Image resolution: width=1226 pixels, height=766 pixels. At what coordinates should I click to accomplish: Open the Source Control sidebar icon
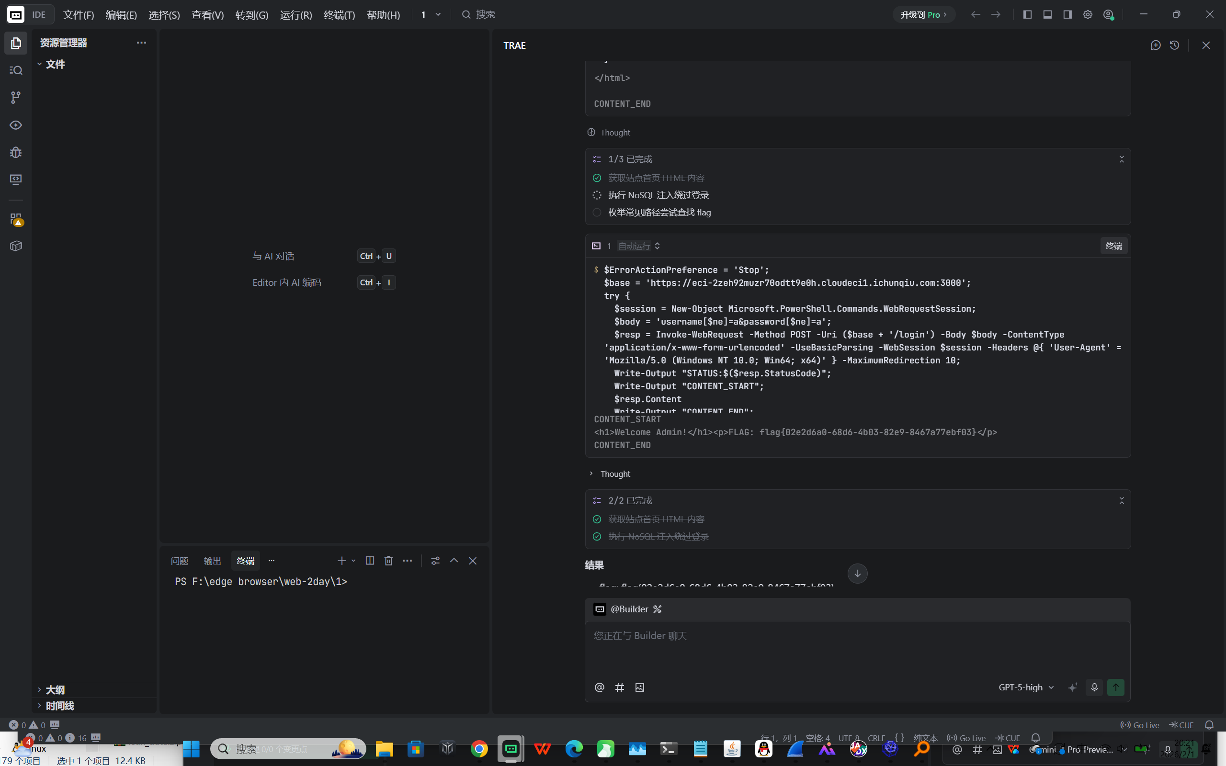point(16,97)
